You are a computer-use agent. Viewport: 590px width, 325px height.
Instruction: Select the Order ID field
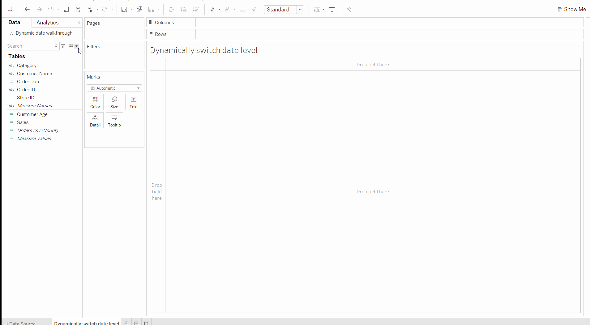click(x=26, y=90)
